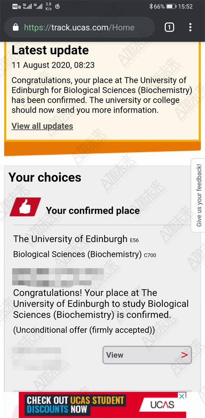Tap the battery icon in status bar

tap(171, 7)
